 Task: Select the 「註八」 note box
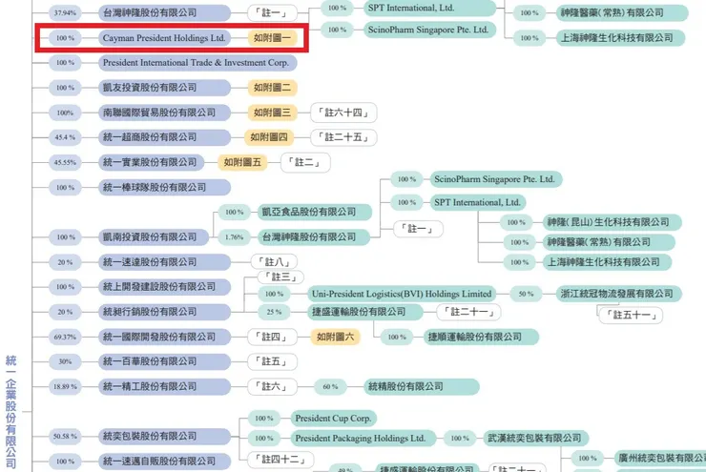pyautogui.click(x=274, y=262)
